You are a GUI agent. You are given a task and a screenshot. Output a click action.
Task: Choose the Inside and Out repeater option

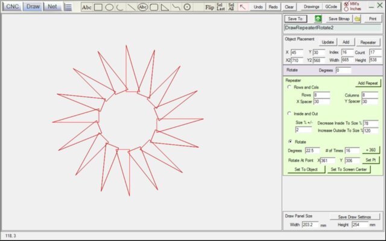pos(289,114)
